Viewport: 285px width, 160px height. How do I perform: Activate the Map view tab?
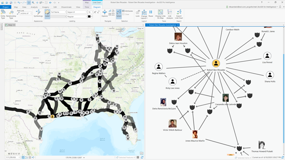10,25
